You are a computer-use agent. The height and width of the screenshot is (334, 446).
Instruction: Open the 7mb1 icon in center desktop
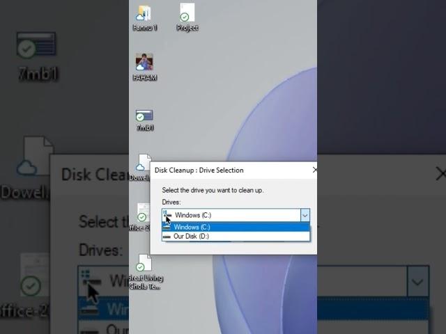144,120
